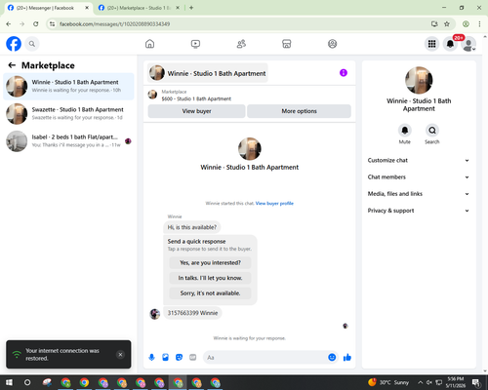Screen dimensions: 488x390
Task: Send a thumbs-up like
Action: 347,358
